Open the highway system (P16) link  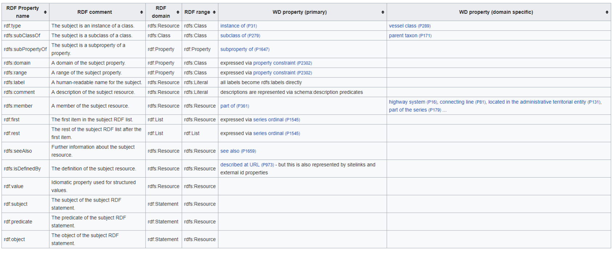click(413, 102)
